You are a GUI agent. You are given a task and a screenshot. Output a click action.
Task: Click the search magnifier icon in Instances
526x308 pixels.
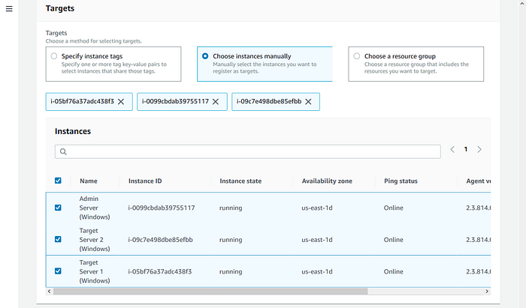[x=63, y=152]
